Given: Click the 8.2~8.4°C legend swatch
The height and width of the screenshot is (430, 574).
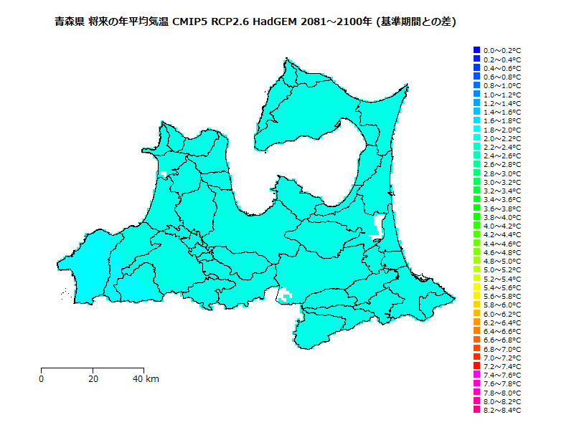Looking at the screenshot, I should pyautogui.click(x=476, y=411).
